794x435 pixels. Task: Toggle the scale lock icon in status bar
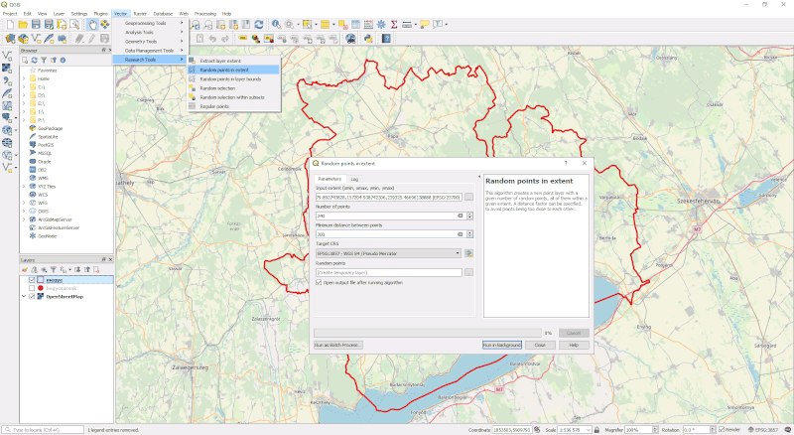[596, 429]
